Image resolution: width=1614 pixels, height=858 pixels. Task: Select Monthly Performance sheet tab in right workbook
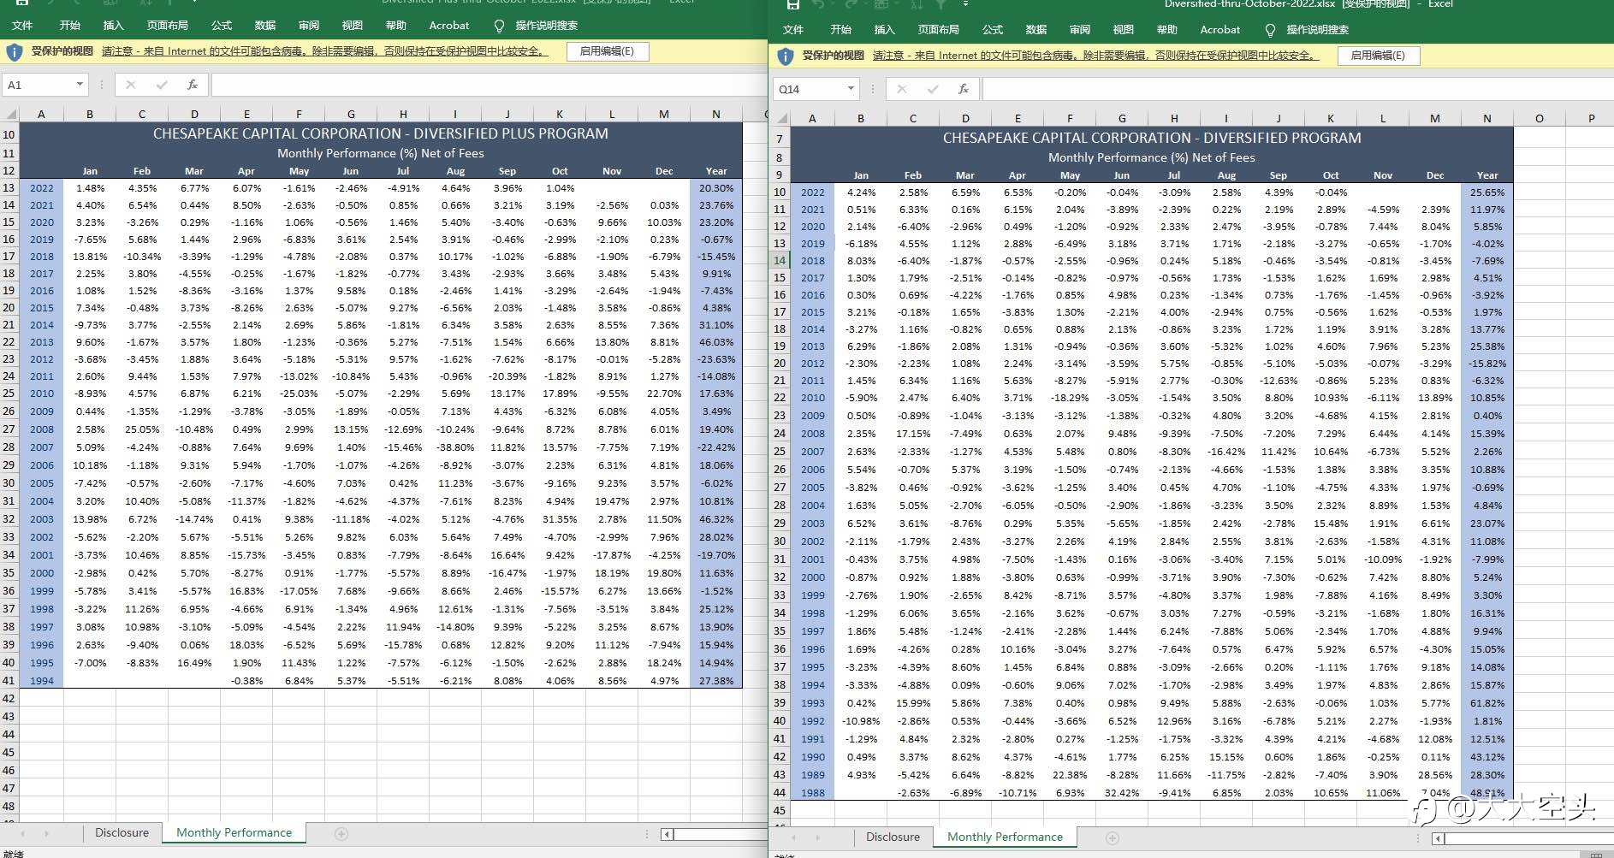[x=1005, y=837]
